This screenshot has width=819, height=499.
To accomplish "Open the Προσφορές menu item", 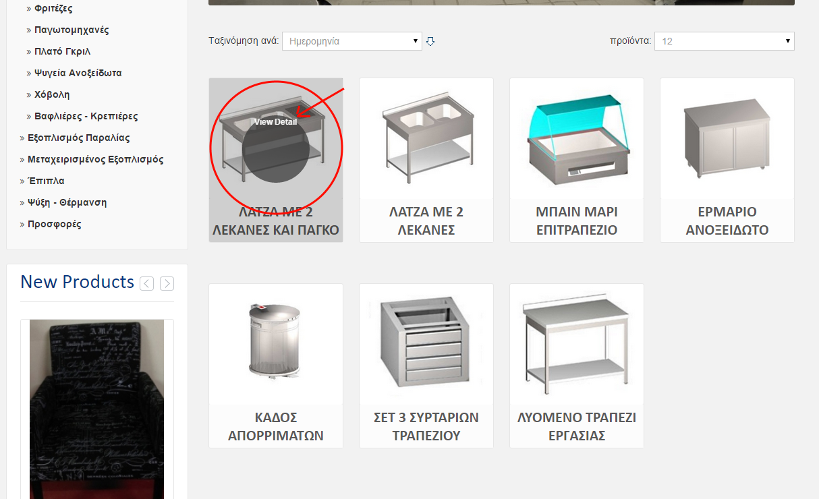I will 54,224.
